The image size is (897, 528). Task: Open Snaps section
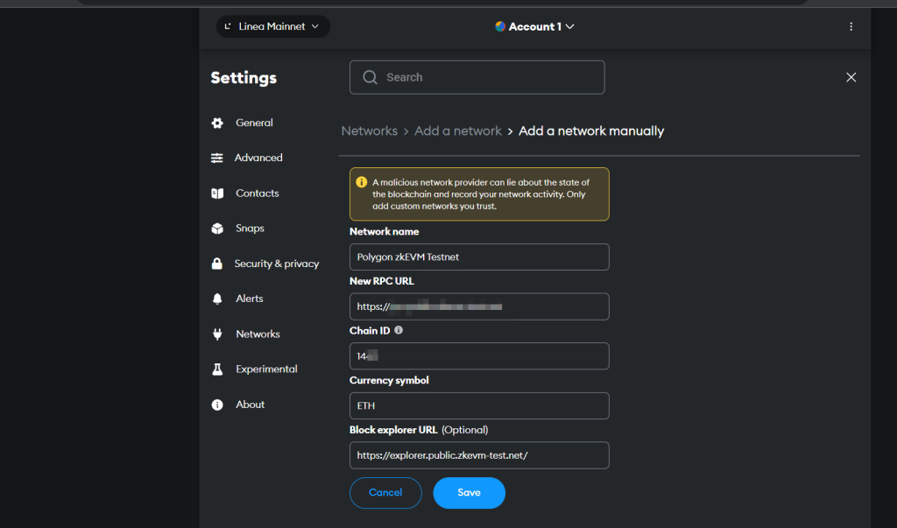click(x=250, y=229)
